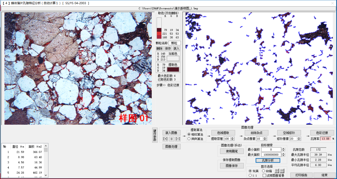Click the 0 reset zoom button
Viewport: 337px width, 179px height.
(x=172, y=139)
